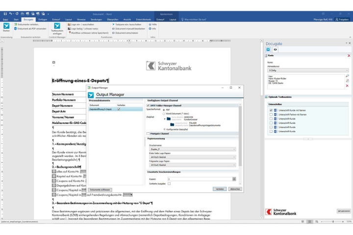Open the quick access toolbar customize arrow
The image size is (353, 235).
(x=48, y=14)
